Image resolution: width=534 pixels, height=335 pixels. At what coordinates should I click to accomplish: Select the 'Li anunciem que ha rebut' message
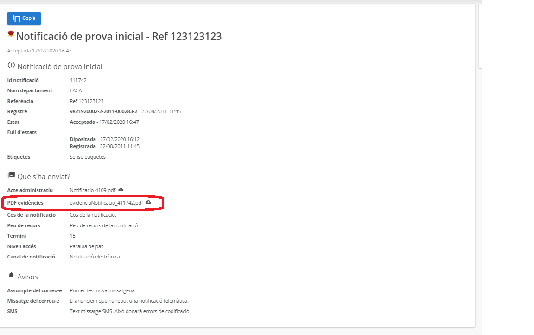click(129, 301)
